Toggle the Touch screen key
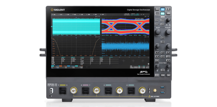Image resolution: width=217 pixels, height=107 pixels. coord(157,13)
